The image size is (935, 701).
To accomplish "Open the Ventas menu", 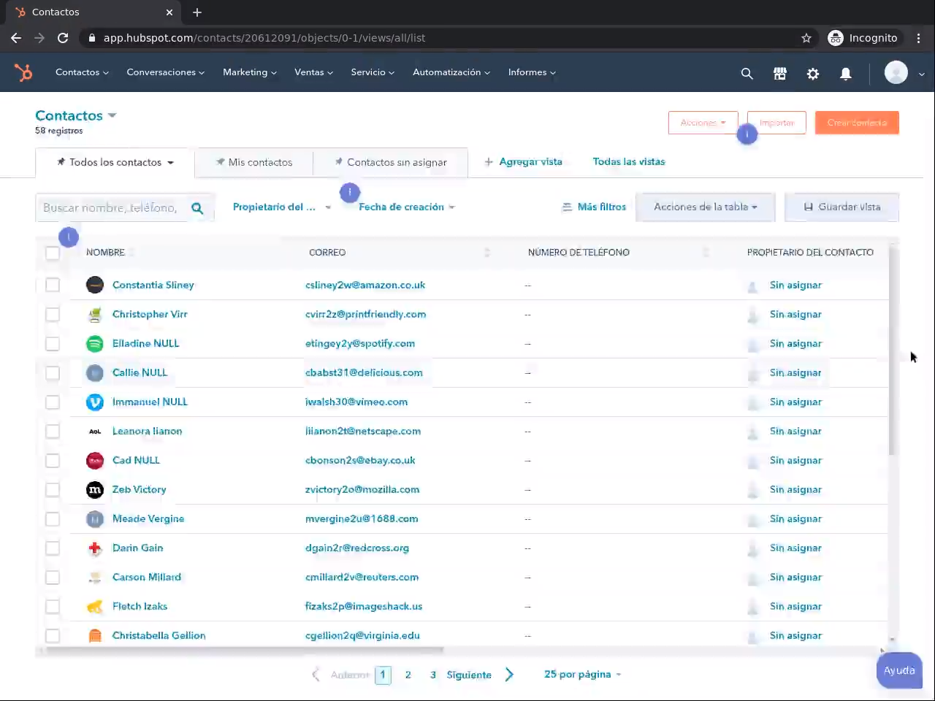I will point(313,72).
